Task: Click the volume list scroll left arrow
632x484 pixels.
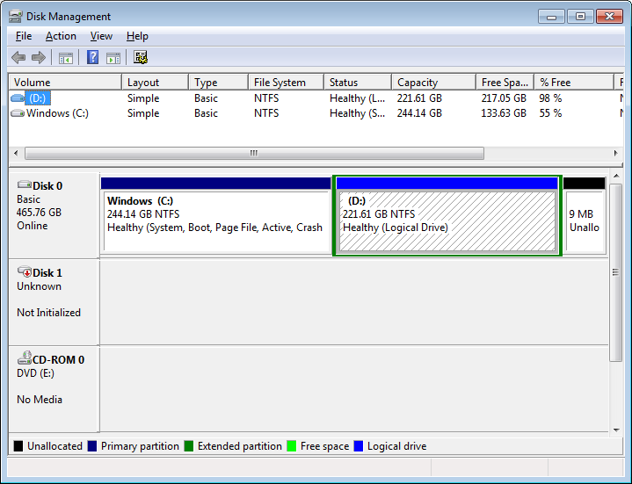Action: pyautogui.click(x=16, y=153)
